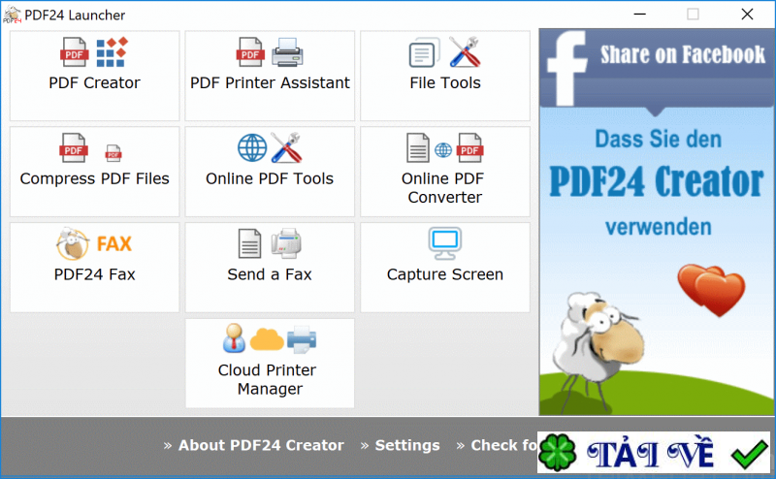Click the user avatar icon in Cloud Printer Manager
The image size is (776, 479).
[234, 338]
